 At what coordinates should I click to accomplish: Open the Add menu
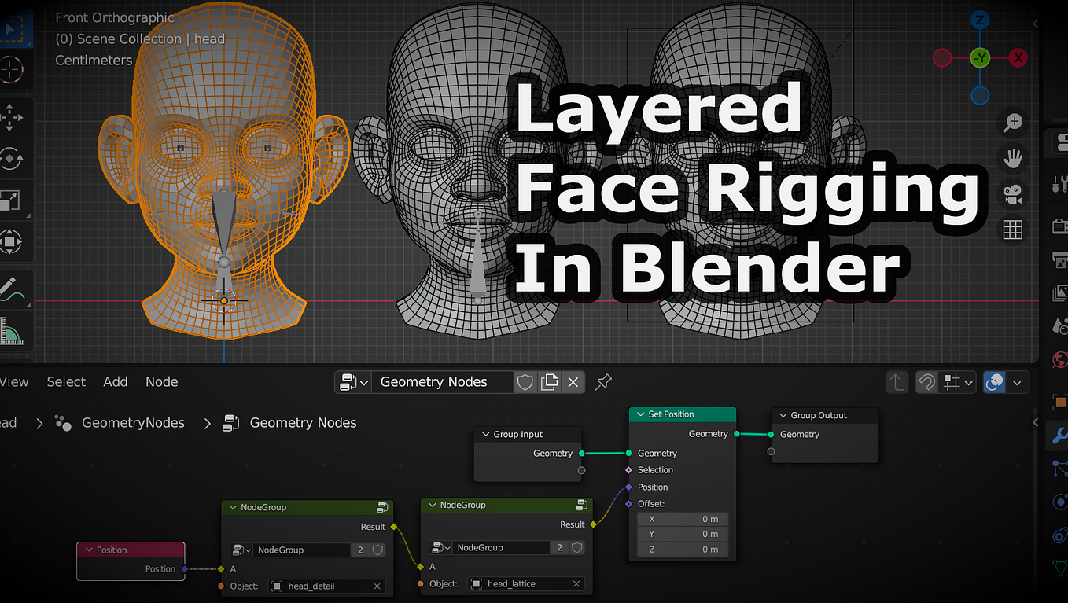tap(115, 382)
